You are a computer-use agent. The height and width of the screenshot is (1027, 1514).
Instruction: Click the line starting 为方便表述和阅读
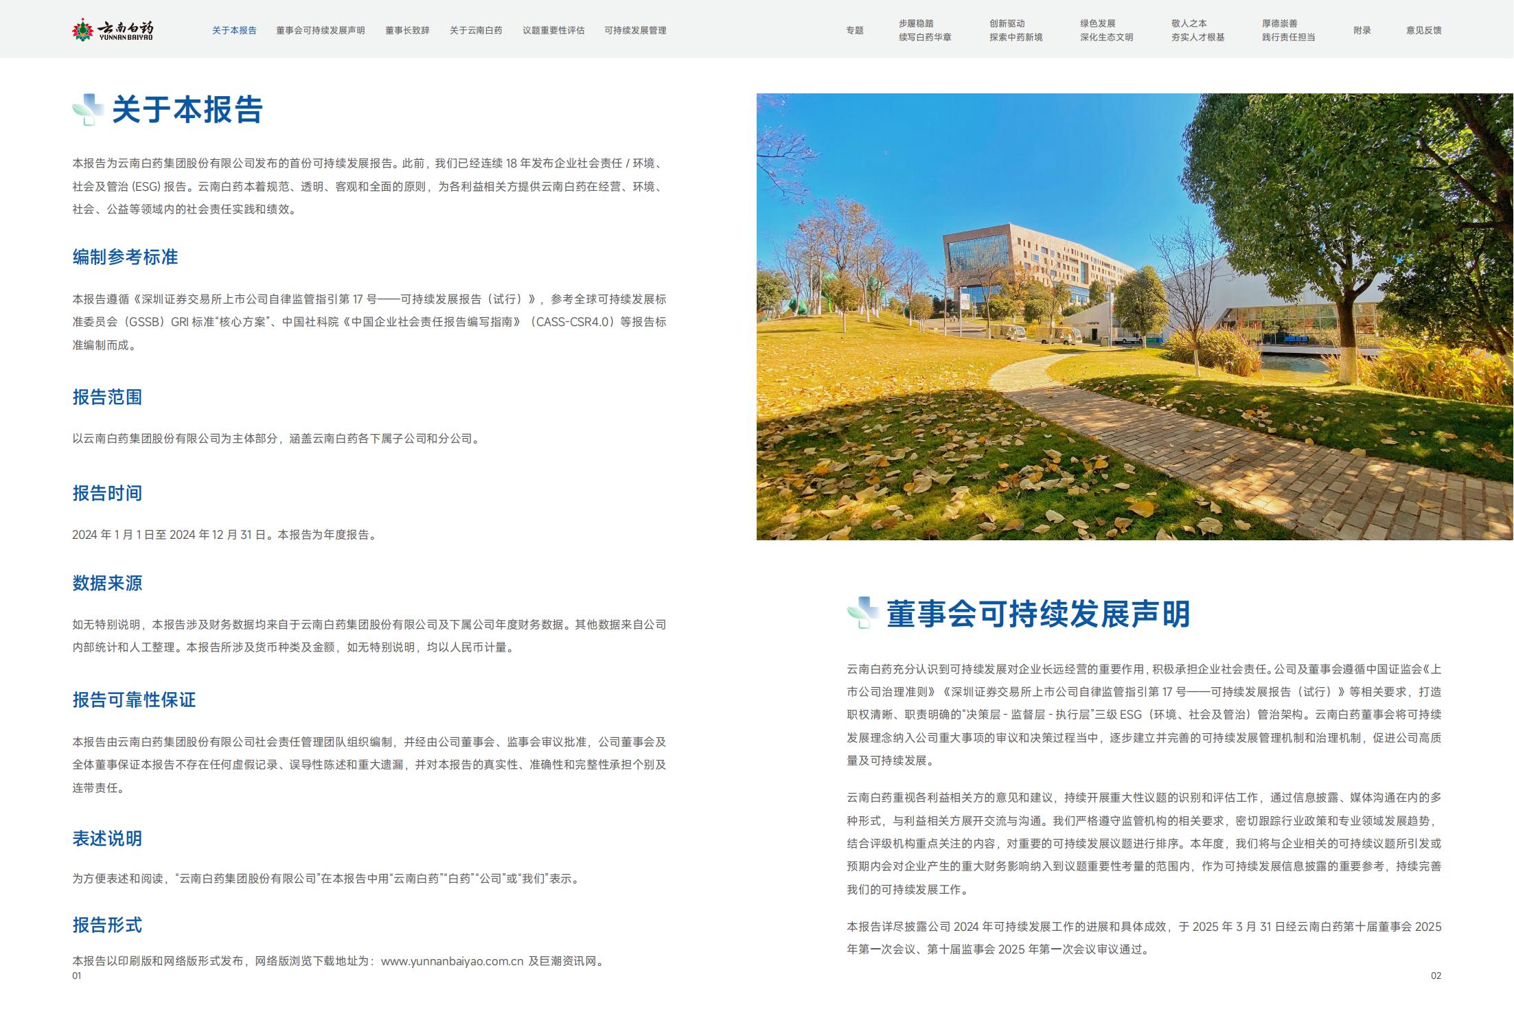pyautogui.click(x=327, y=879)
